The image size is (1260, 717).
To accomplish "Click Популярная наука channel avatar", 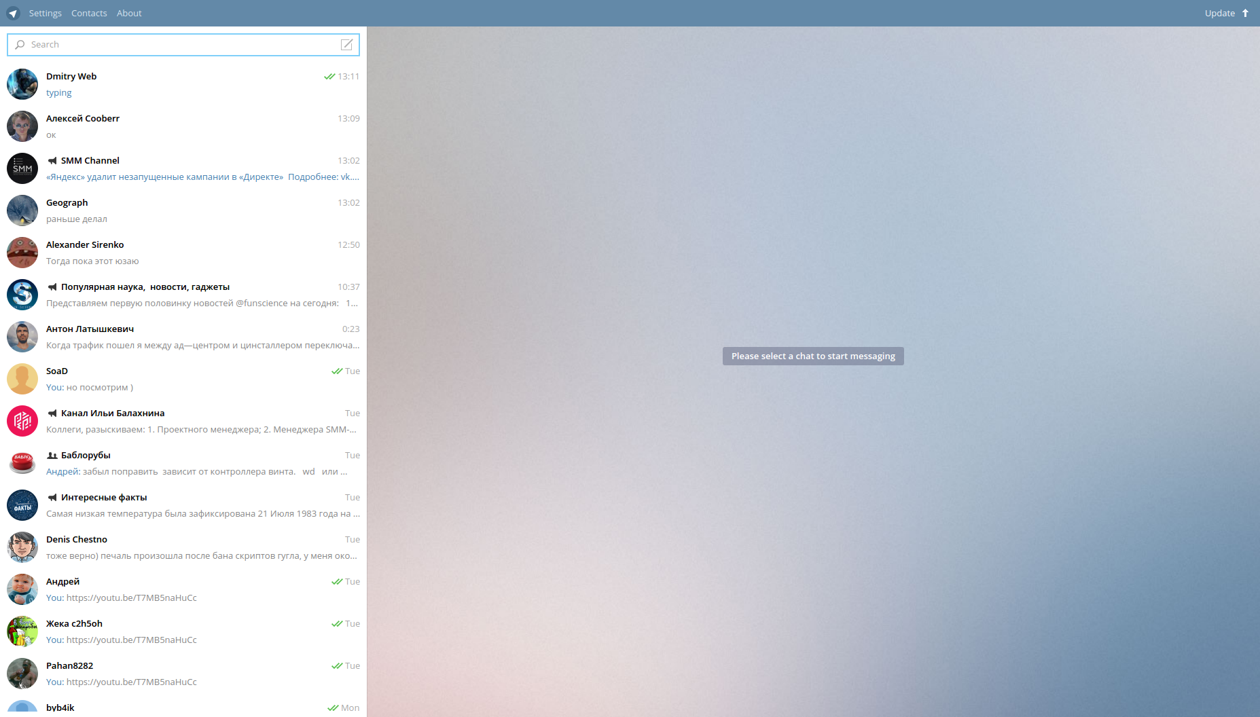I will [x=22, y=295].
